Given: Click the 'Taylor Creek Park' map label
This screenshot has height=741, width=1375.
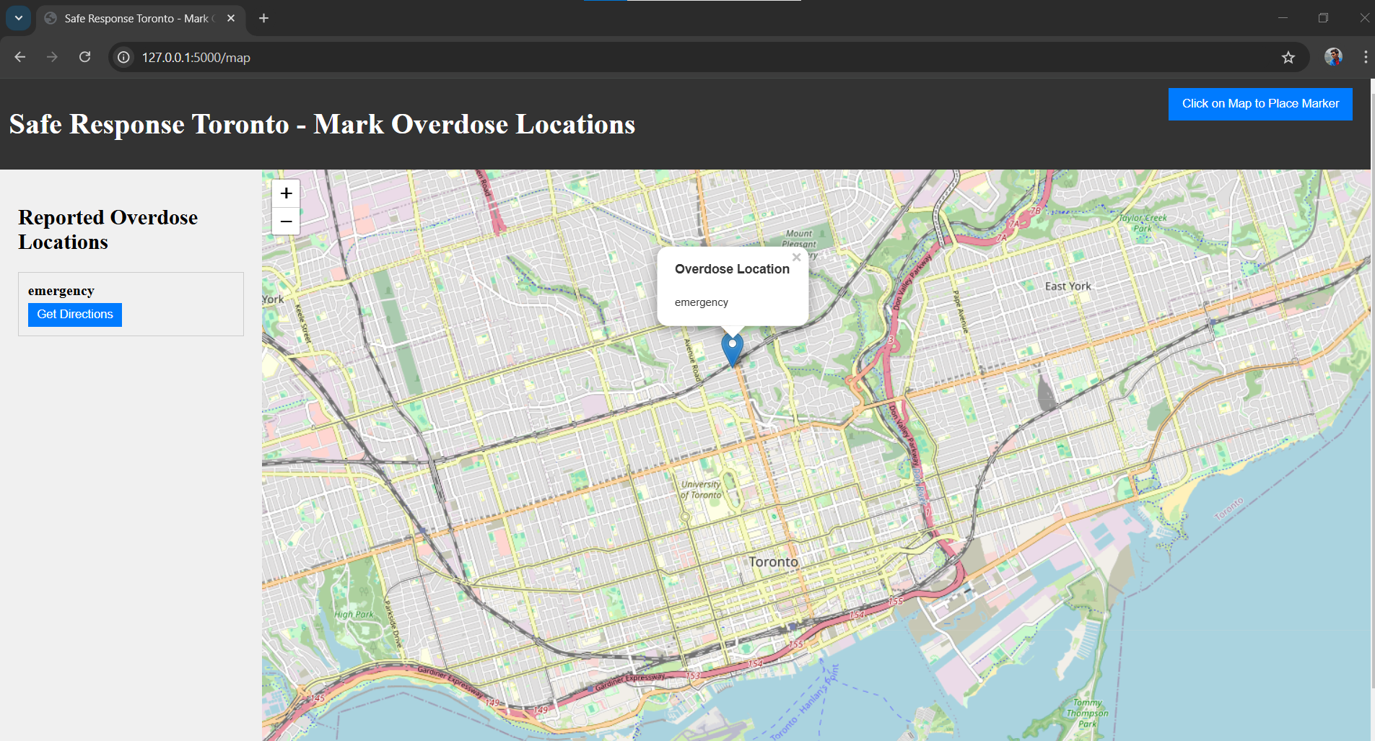Looking at the screenshot, I should pos(1143,223).
